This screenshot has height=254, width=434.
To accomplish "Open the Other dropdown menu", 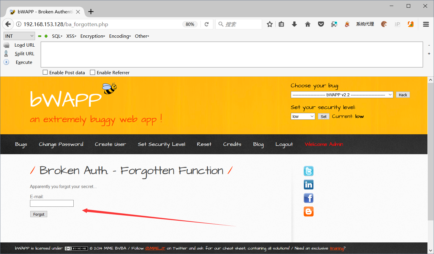I will (x=142, y=36).
